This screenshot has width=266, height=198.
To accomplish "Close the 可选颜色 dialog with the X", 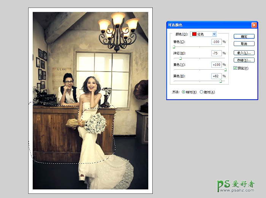I will pyautogui.click(x=254, y=25).
